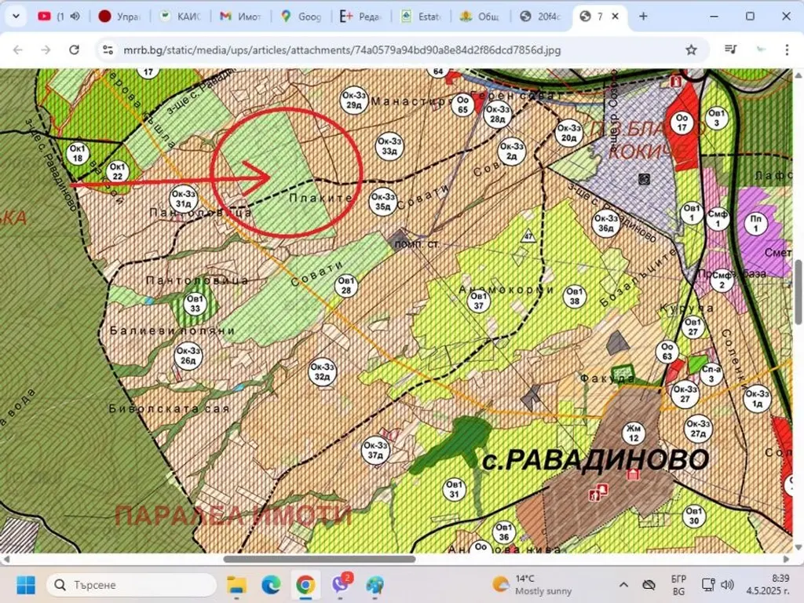Image resolution: width=804 pixels, height=603 pixels.
Task: Toggle keyboard language БГР indicator
Action: pos(678,585)
